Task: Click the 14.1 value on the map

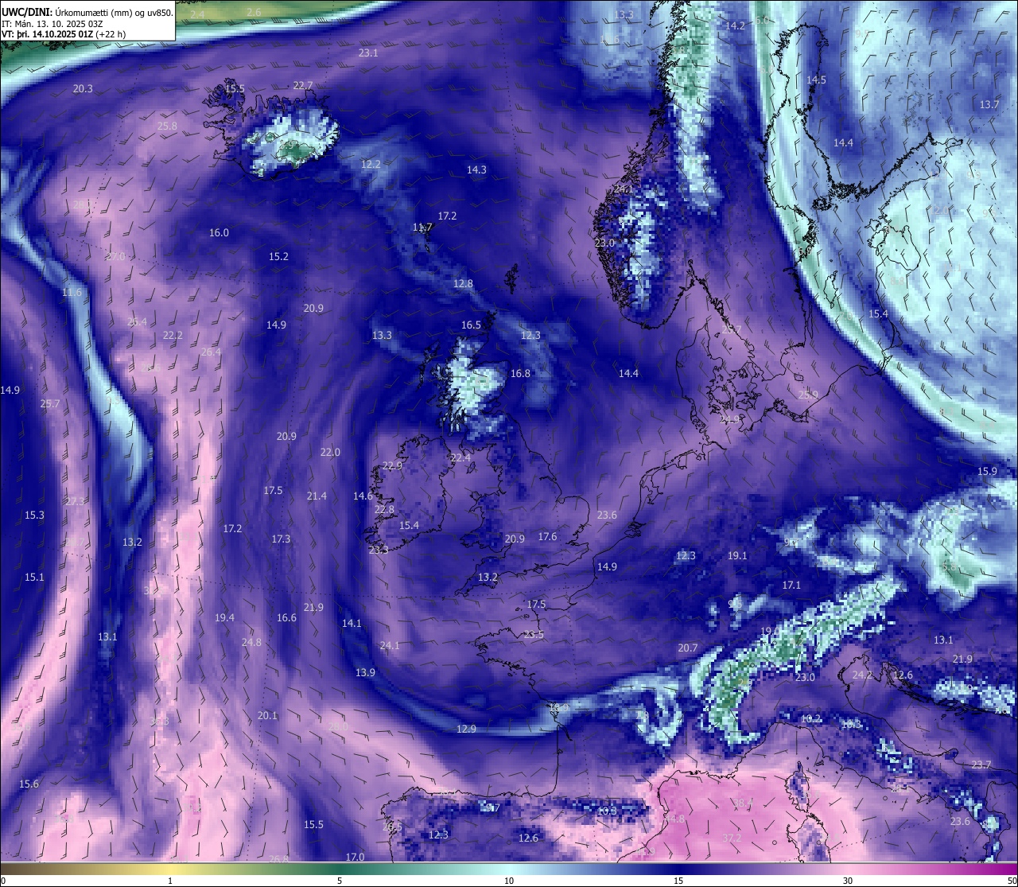Action: pos(351,623)
